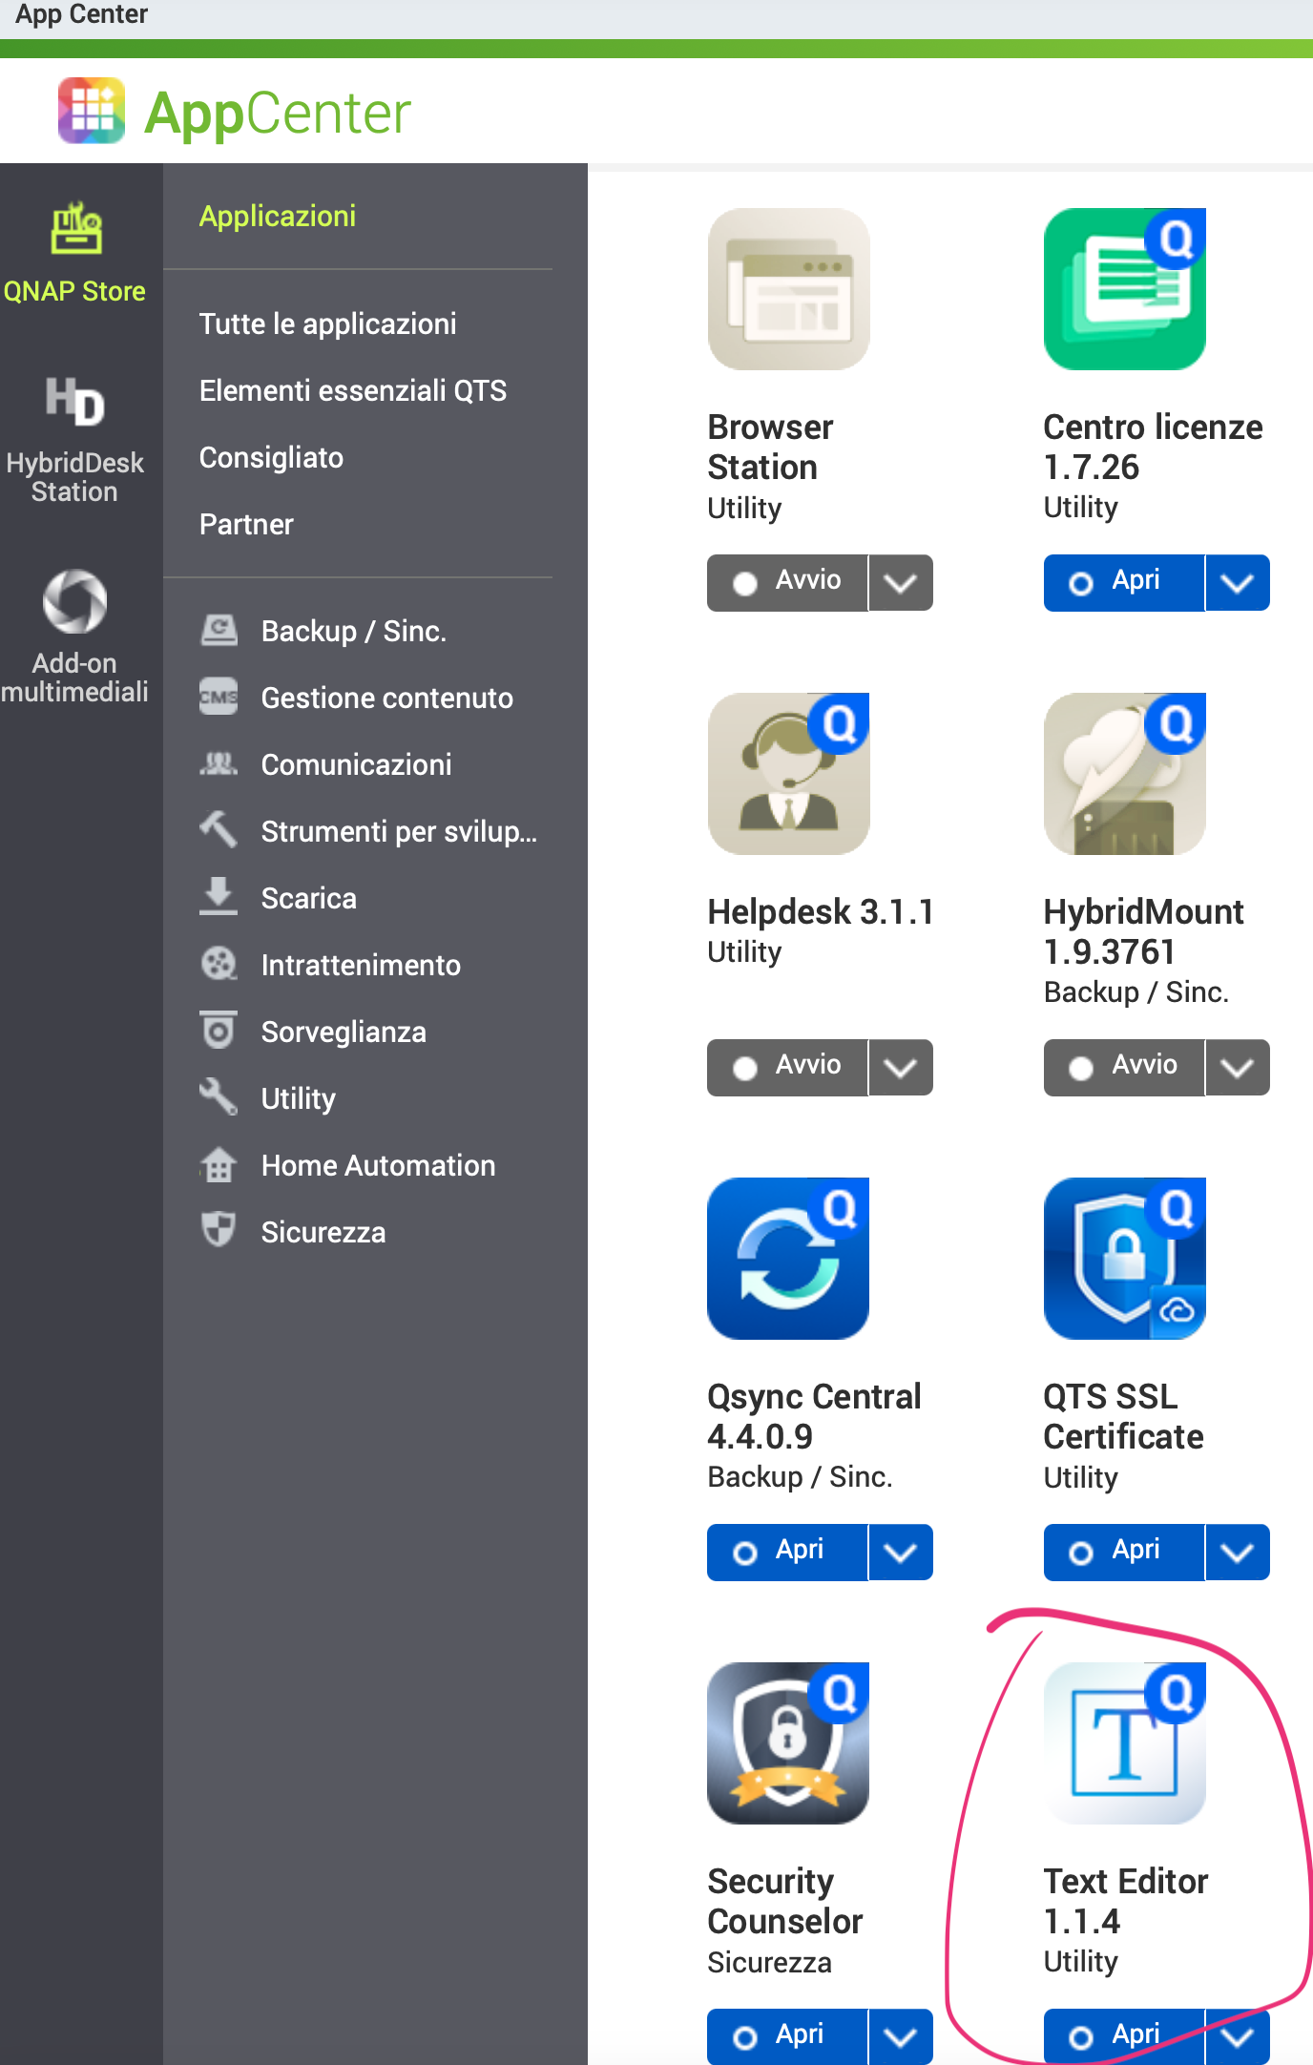Expand dropdown next to Qsync Central Apri
This screenshot has height=2065, width=1313.
tap(900, 1552)
